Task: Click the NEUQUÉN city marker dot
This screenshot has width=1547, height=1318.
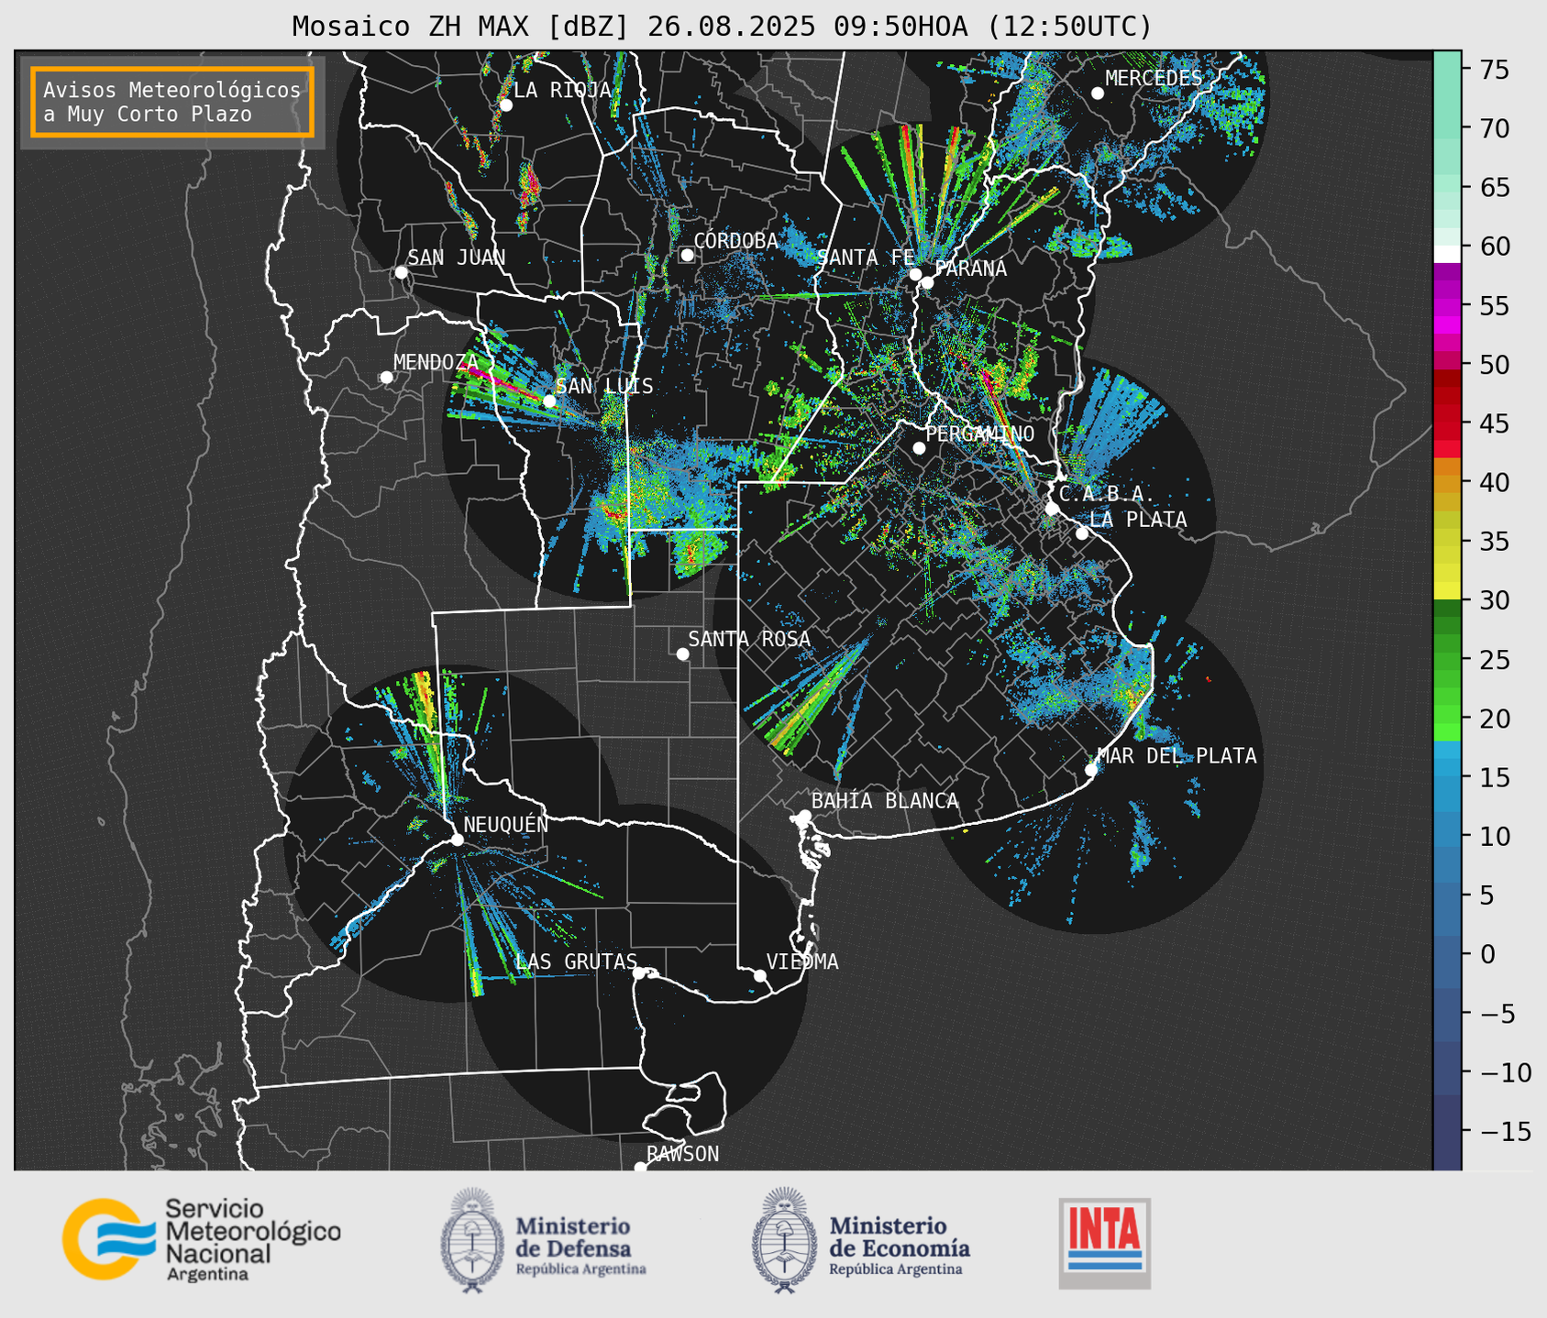Action: pyautogui.click(x=457, y=840)
